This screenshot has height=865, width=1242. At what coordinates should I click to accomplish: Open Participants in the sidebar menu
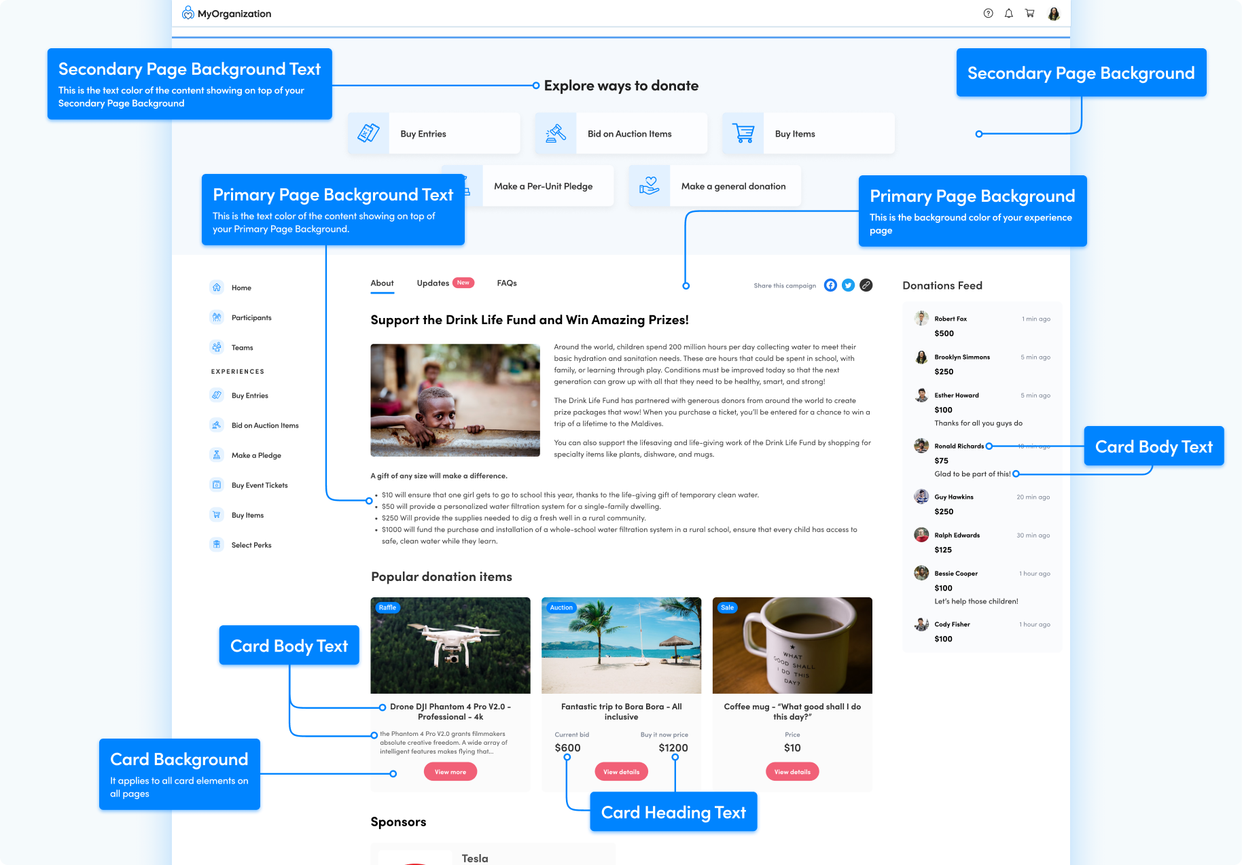(251, 318)
